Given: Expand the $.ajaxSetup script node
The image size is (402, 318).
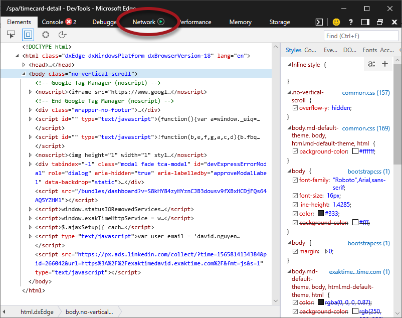Looking at the screenshot, I should (x=30, y=227).
